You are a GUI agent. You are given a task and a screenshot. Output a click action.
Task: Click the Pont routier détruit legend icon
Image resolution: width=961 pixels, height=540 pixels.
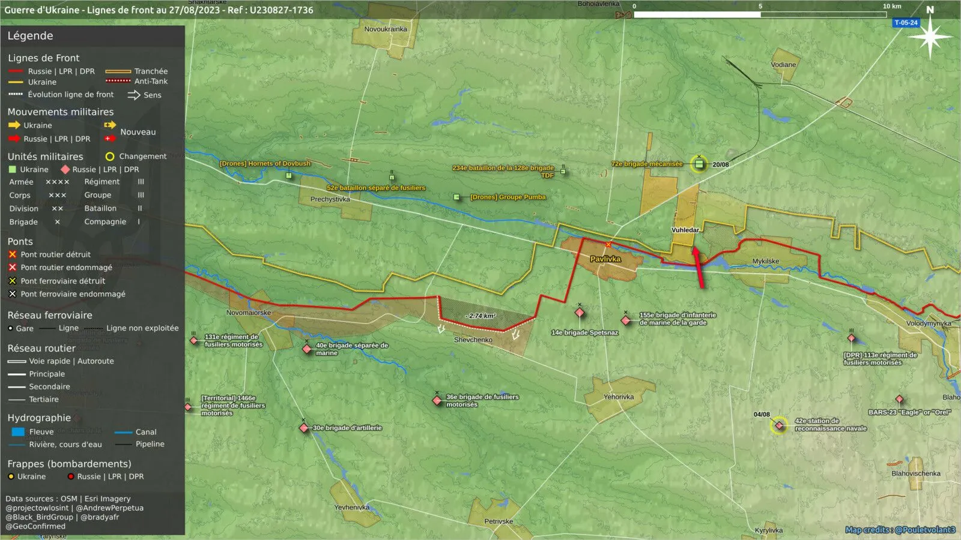pyautogui.click(x=12, y=254)
